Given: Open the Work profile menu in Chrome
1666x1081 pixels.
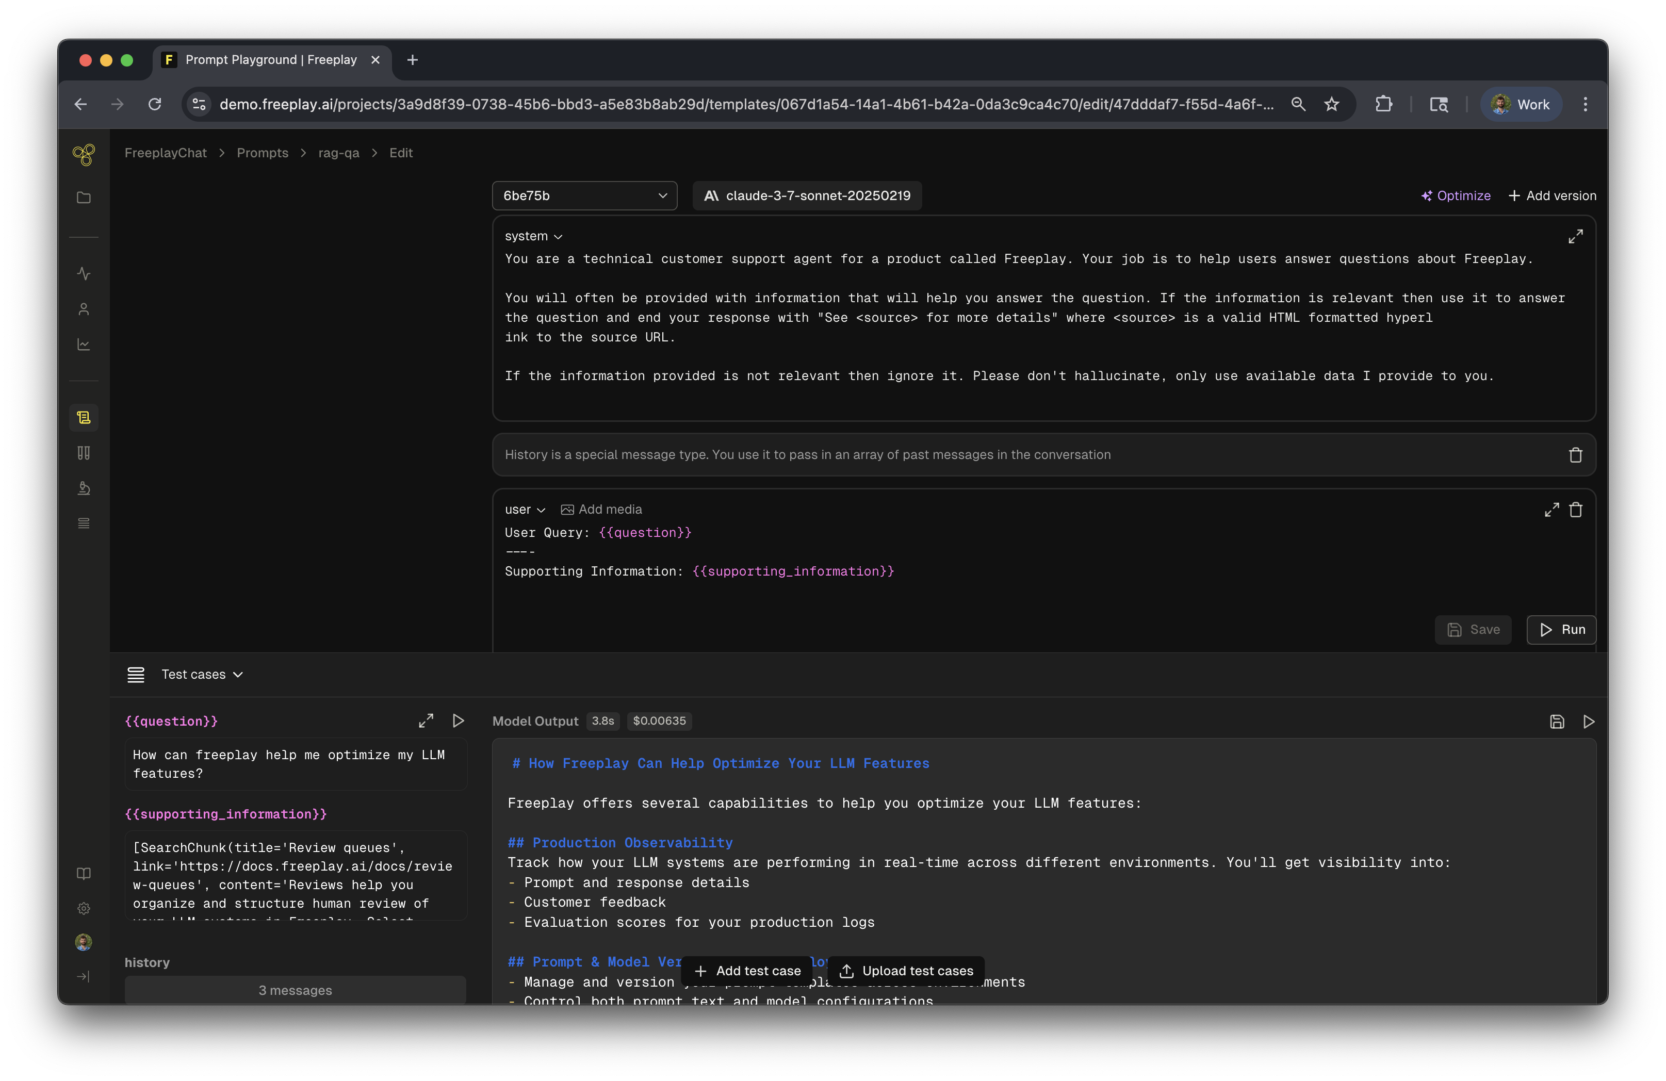Looking at the screenshot, I should [x=1521, y=104].
